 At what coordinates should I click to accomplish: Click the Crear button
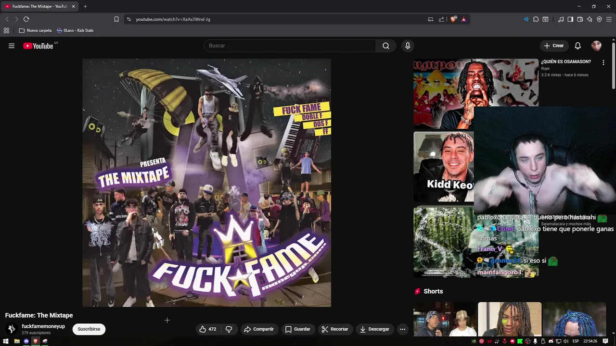point(553,46)
